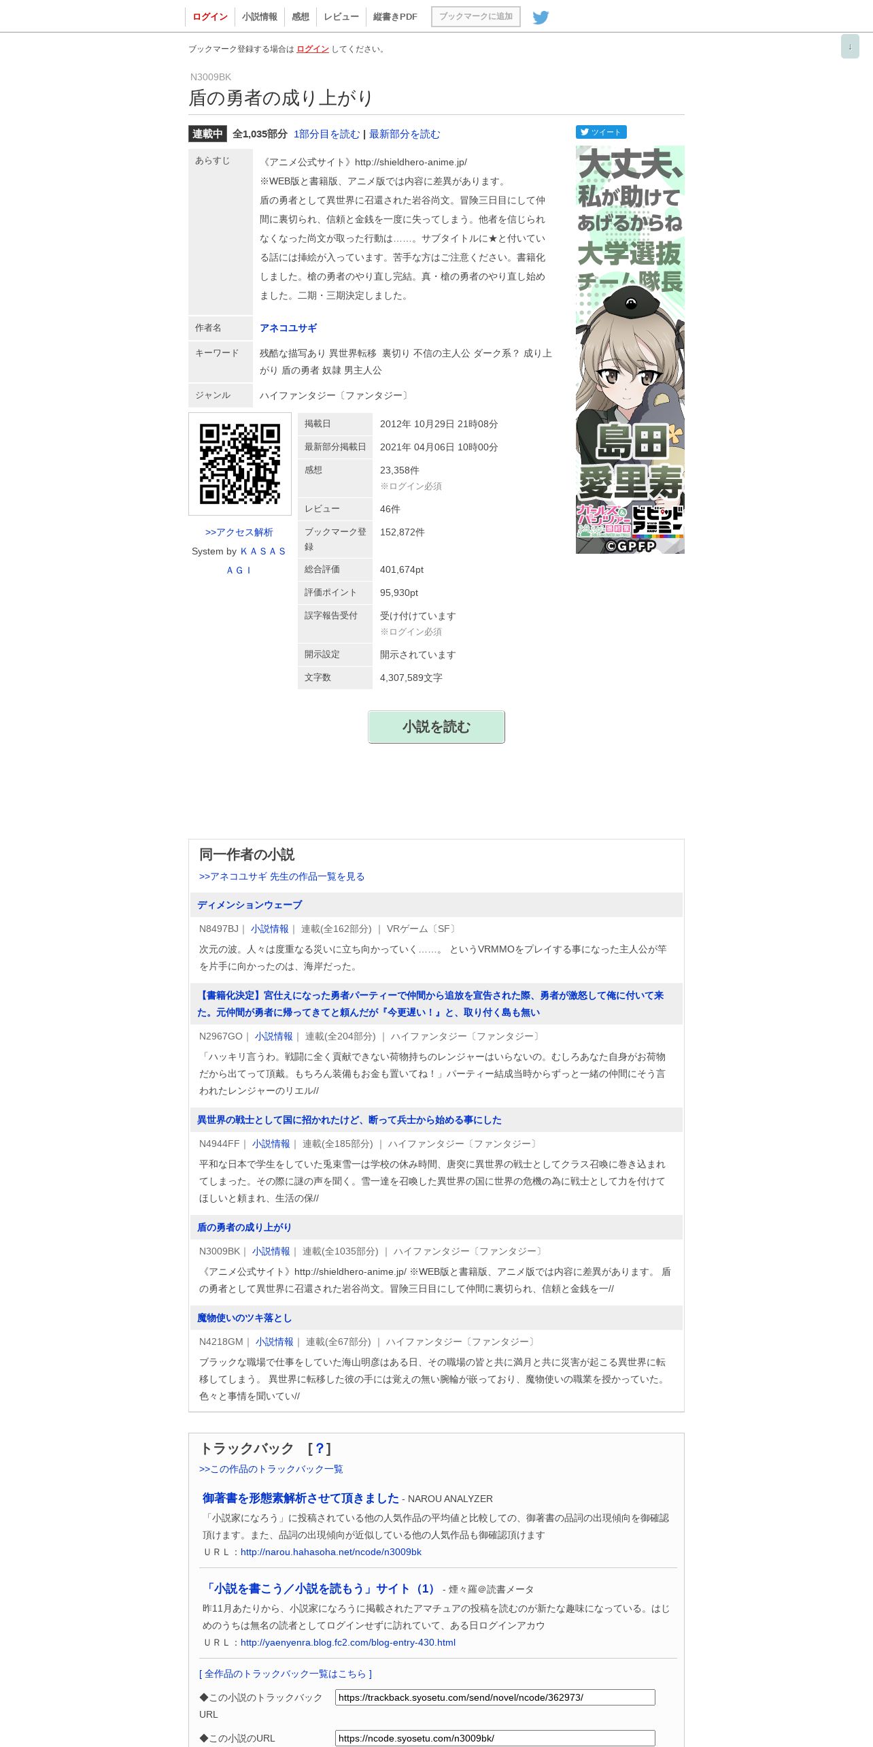Open novel 異世界の戦士として国に招かれたけど
873x1747 pixels.
(x=349, y=1120)
